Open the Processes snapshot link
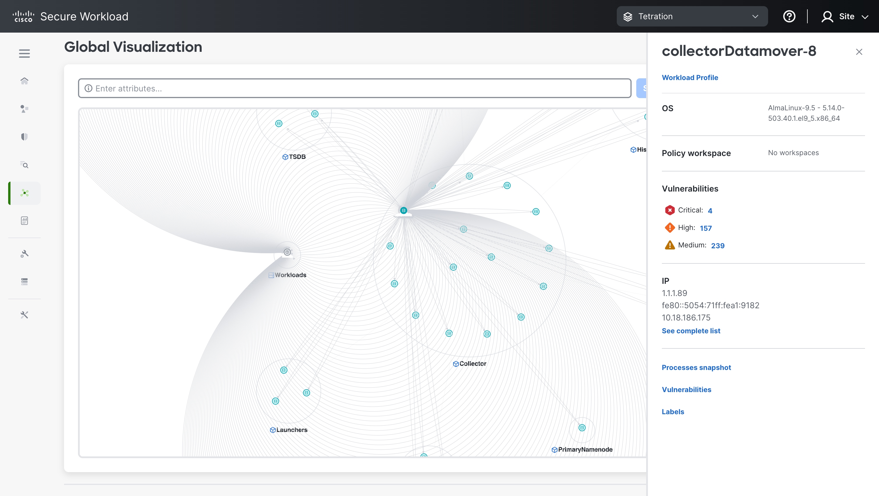Image resolution: width=879 pixels, height=496 pixels. [x=696, y=367]
